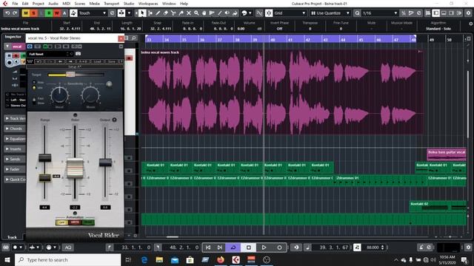
Task: Select the Split scissors tool
Action: [173, 13]
